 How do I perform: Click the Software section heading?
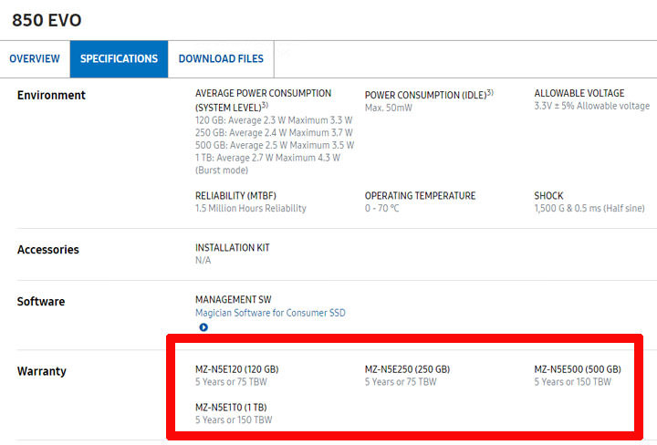[x=41, y=302]
